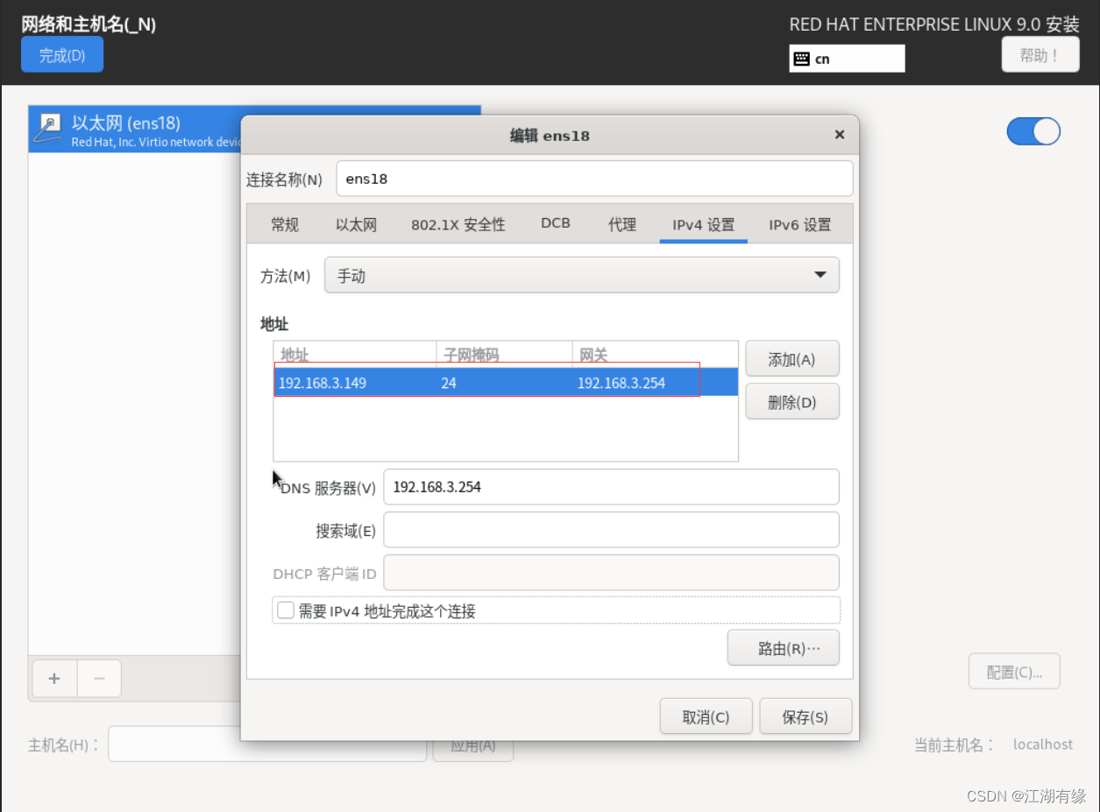Open the 代理 tab
Image resolution: width=1100 pixels, height=812 pixels.
(x=622, y=224)
